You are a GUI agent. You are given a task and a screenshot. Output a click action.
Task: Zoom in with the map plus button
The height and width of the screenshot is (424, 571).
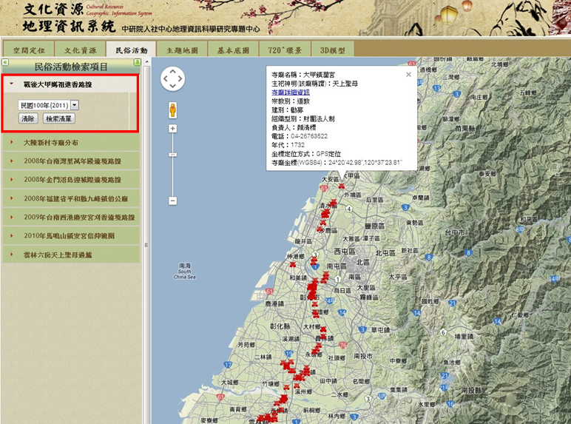click(173, 129)
